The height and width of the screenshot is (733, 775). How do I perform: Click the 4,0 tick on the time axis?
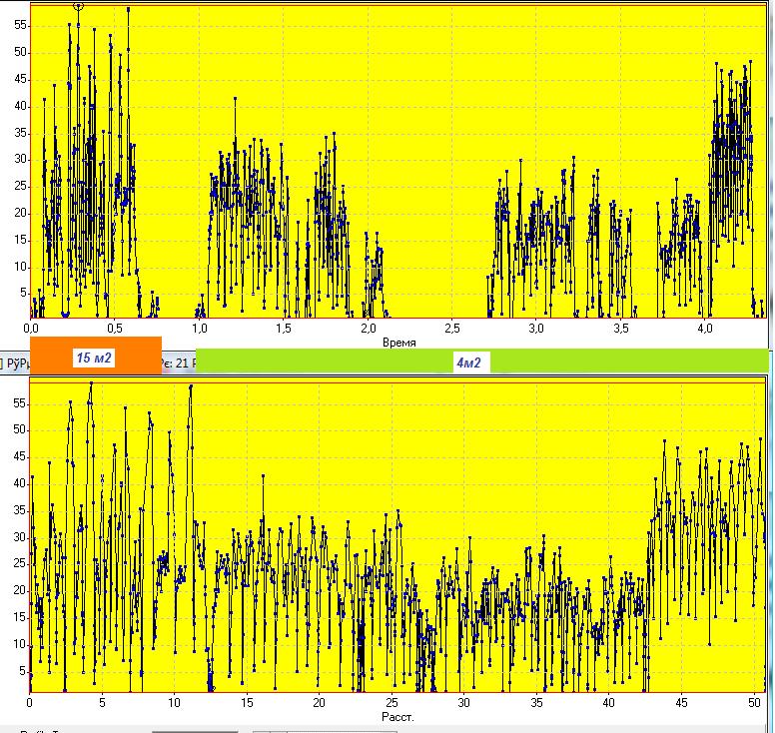tap(704, 329)
